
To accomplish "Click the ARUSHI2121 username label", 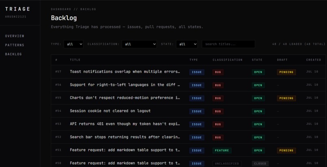I will pyautogui.click(x=16, y=17).
